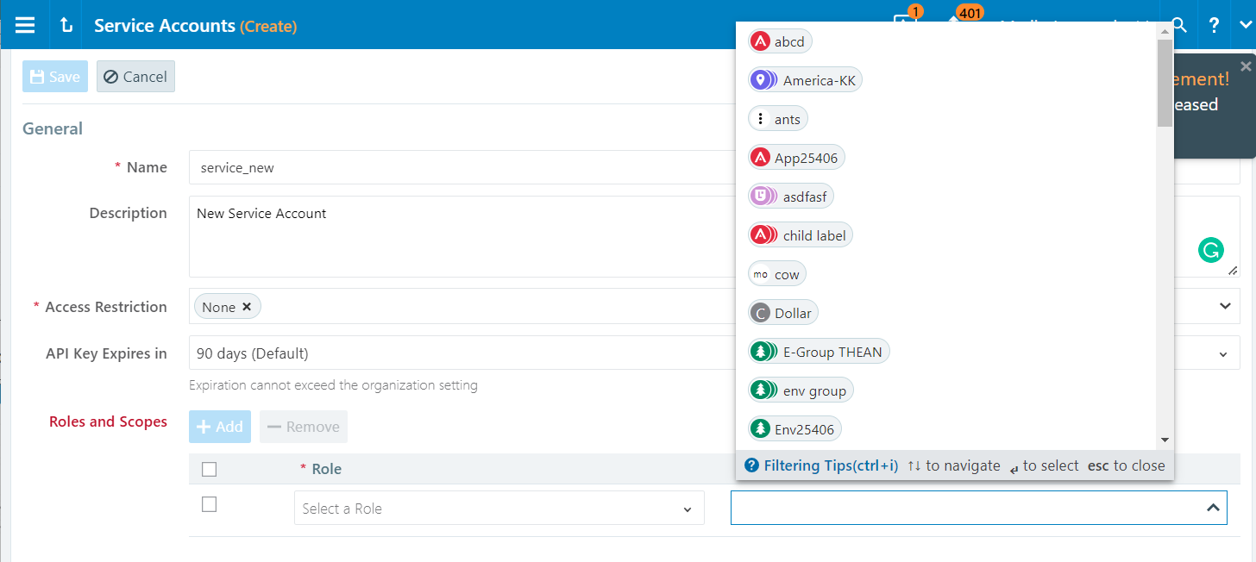The width and height of the screenshot is (1256, 562).
Task: Expand the API Key Expires in dropdown
Action: click(x=1221, y=353)
